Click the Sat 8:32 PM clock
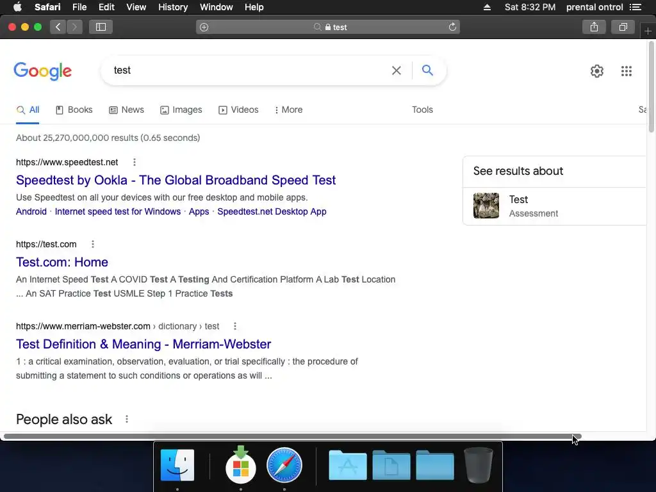The image size is (656, 492). [530, 7]
